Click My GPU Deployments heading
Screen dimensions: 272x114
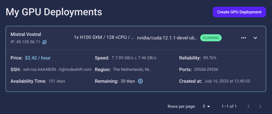[x=54, y=12]
